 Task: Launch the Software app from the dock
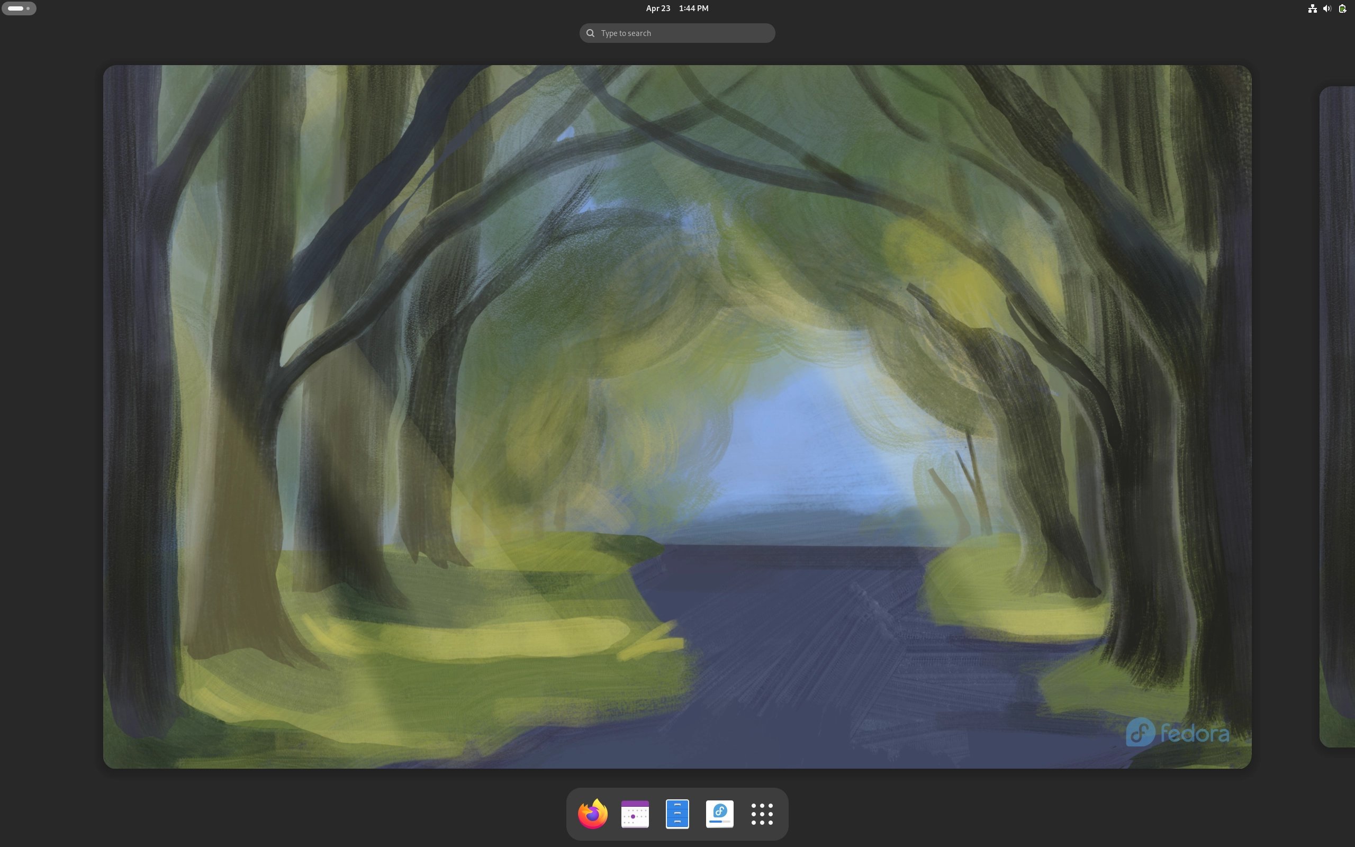pos(719,814)
